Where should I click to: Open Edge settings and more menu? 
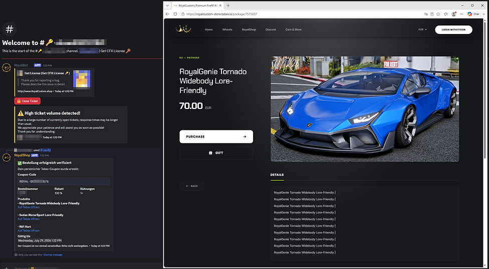point(461,14)
